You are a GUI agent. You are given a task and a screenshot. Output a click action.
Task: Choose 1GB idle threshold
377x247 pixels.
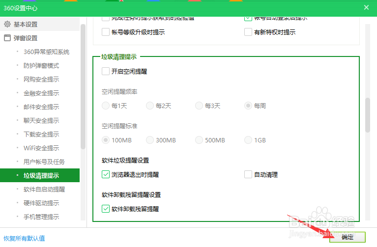pos(248,140)
